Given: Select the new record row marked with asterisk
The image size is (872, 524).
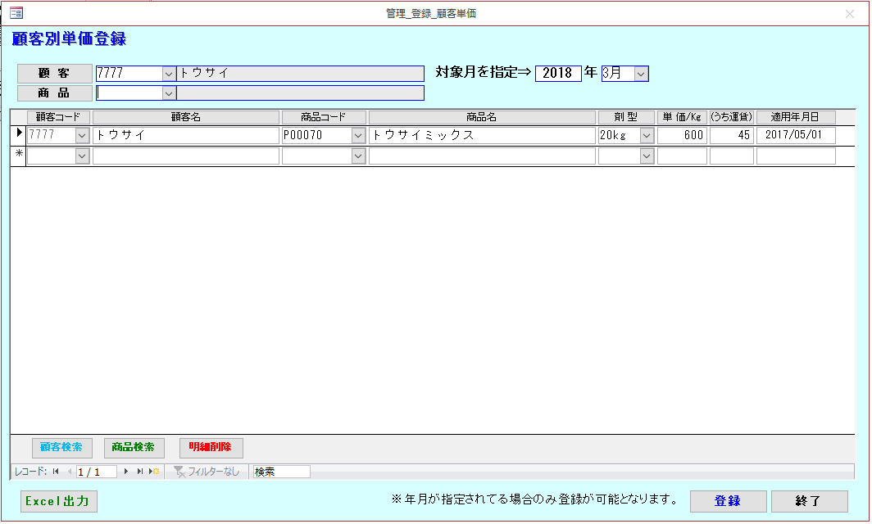Looking at the screenshot, I should (x=19, y=155).
